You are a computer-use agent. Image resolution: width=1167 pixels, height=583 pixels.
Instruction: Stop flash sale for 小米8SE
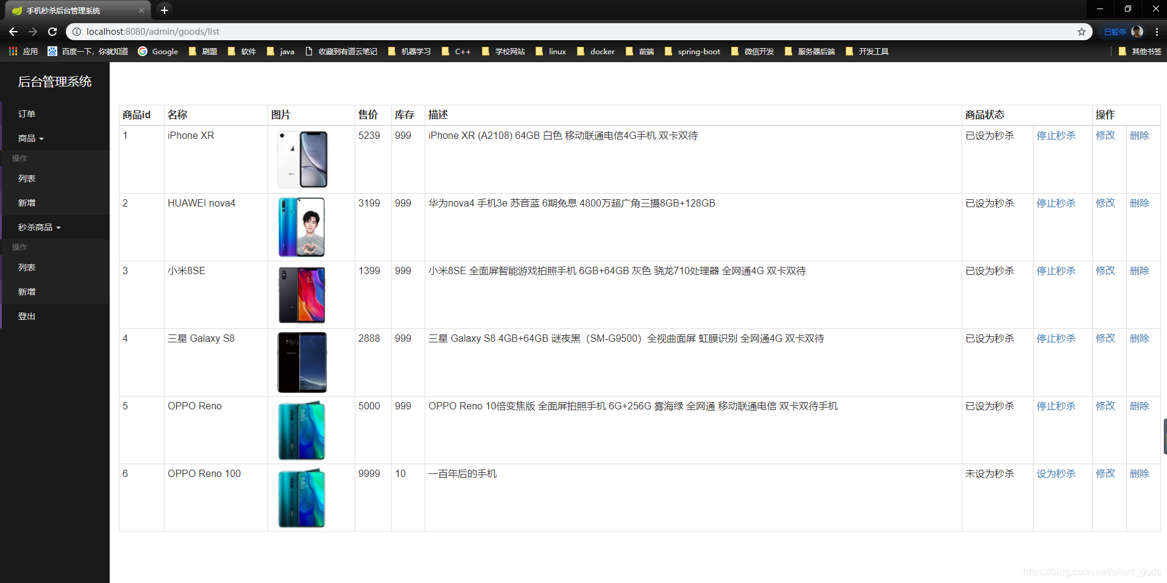(1056, 270)
